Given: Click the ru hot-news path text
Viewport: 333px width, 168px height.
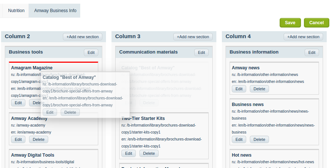Looking at the screenshot, I should [x=273, y=162].
